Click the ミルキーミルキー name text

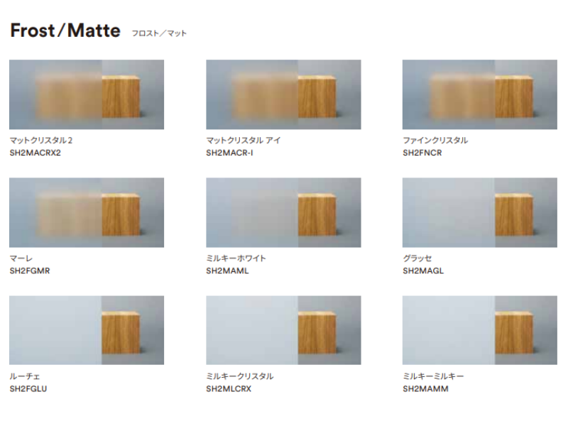pyautogui.click(x=433, y=376)
